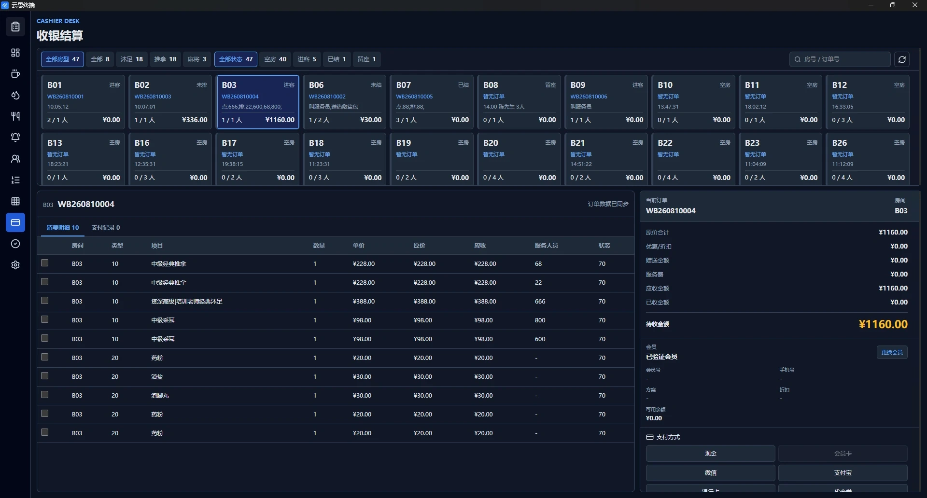927x498 pixels.
Task: Switch to the 支付记录 0 tab
Action: coord(106,228)
